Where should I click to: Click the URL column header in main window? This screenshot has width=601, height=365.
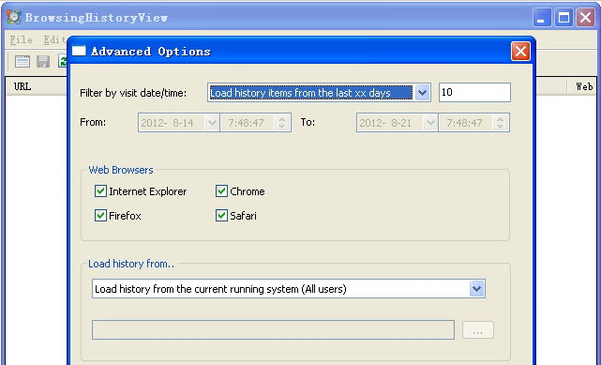(36, 86)
